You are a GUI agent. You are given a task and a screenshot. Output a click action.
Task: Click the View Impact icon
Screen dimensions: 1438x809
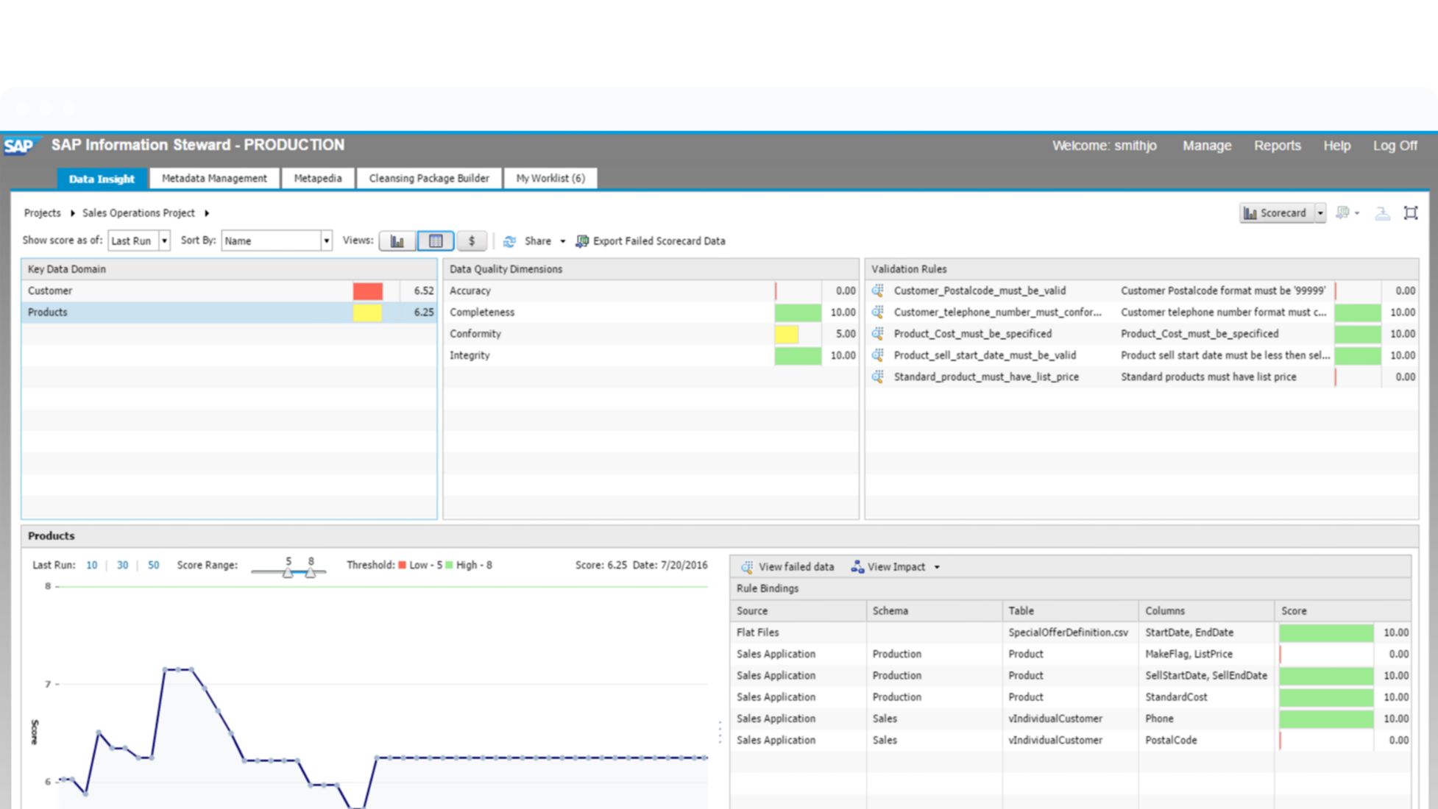click(857, 567)
